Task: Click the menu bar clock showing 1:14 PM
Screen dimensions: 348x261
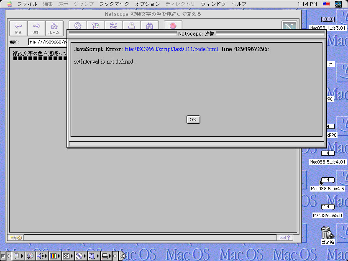Action: [307, 4]
